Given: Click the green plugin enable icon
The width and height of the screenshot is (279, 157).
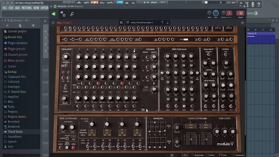Looking at the screenshot, I should point(54,14).
